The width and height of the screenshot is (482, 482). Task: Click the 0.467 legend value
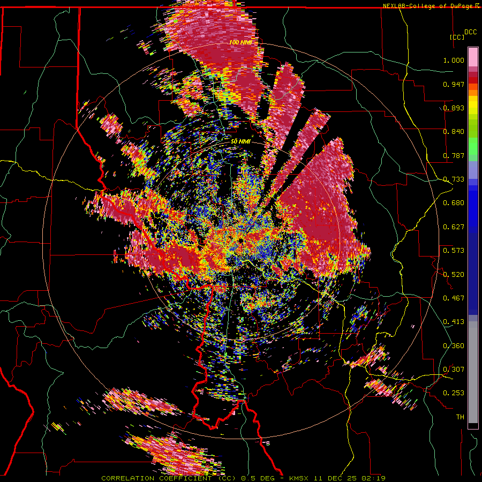(454, 298)
